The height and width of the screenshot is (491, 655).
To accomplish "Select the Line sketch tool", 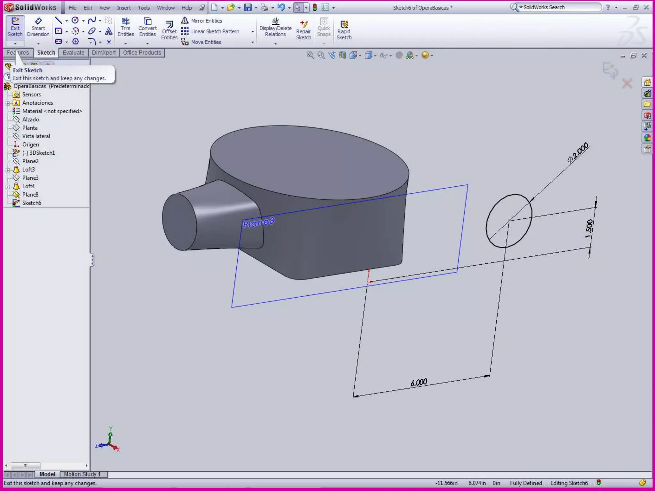I will point(58,21).
